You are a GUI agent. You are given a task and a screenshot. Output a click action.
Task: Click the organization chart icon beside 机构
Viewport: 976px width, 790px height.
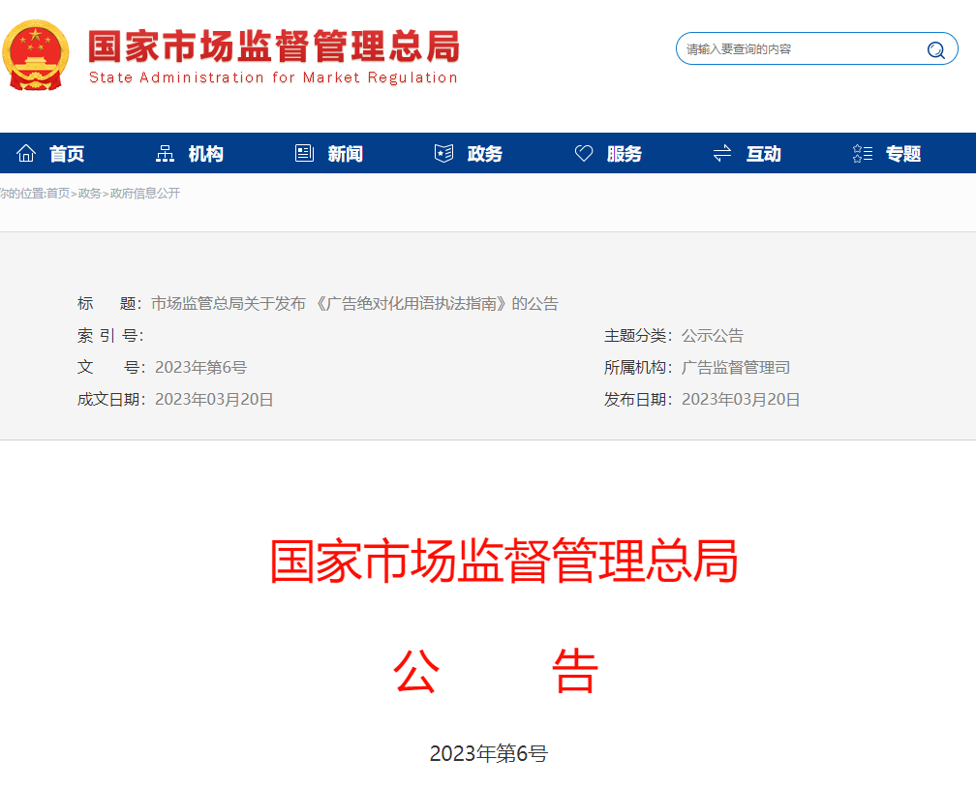(x=165, y=153)
